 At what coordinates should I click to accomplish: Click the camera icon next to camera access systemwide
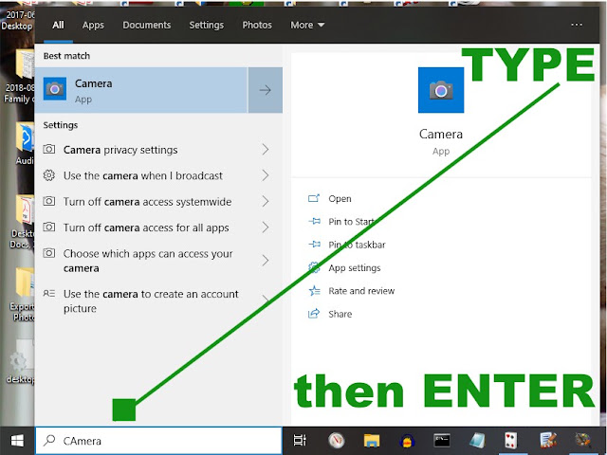(48, 201)
